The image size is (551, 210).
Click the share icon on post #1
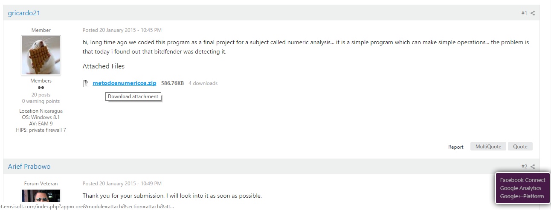[x=533, y=13]
